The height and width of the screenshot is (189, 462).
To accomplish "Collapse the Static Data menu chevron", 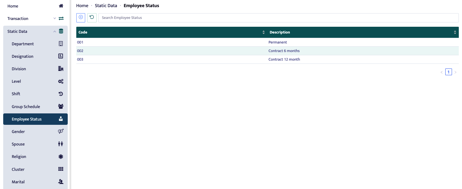I will [55, 31].
